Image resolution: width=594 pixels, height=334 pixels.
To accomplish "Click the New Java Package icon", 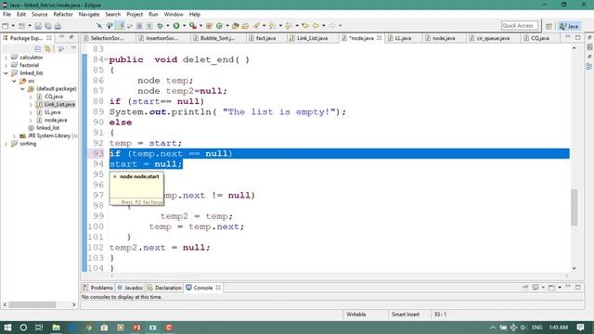I will [209, 26].
